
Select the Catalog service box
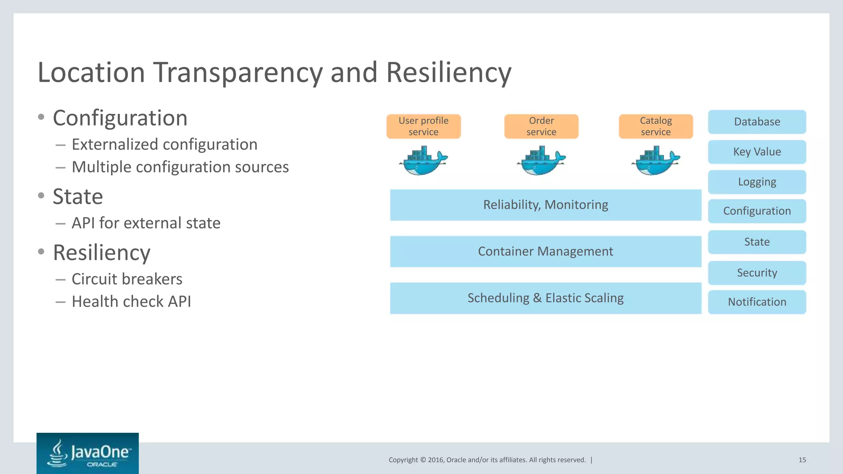[655, 126]
